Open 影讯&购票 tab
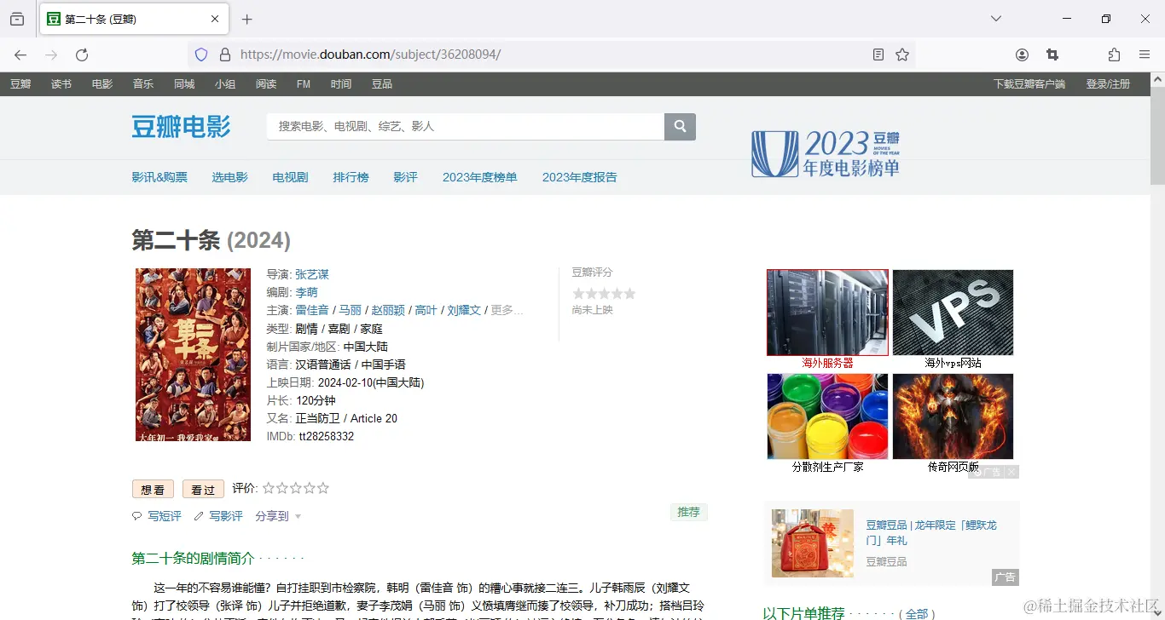This screenshot has width=1165, height=620. pos(159,177)
